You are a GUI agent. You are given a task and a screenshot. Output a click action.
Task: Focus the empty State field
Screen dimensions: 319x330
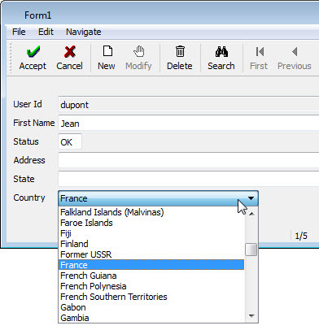[189, 179]
